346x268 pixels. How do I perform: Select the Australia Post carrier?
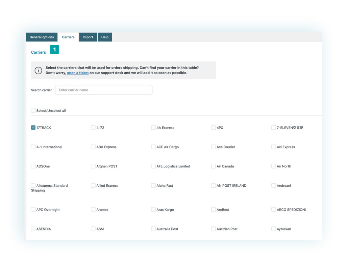coord(153,229)
